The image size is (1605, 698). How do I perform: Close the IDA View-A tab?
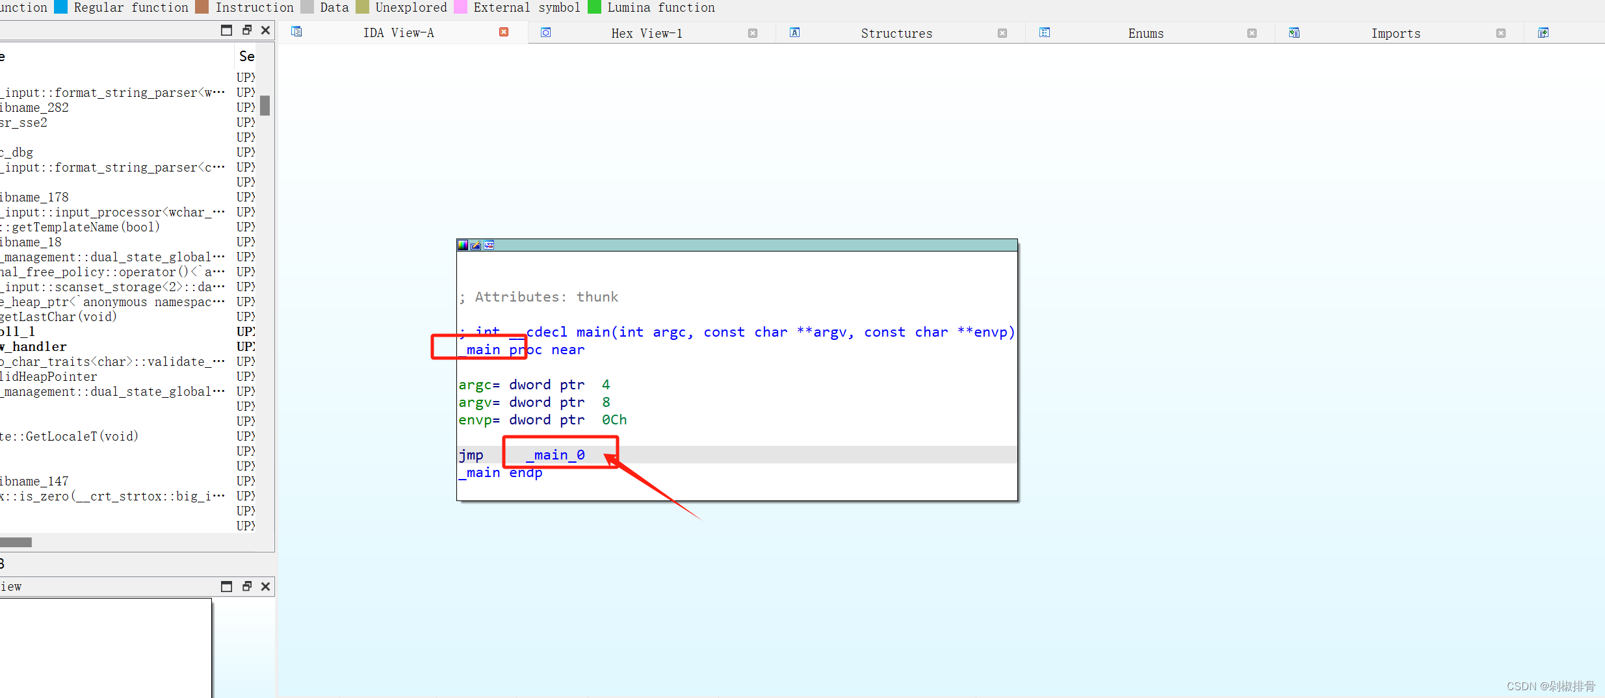click(x=504, y=32)
